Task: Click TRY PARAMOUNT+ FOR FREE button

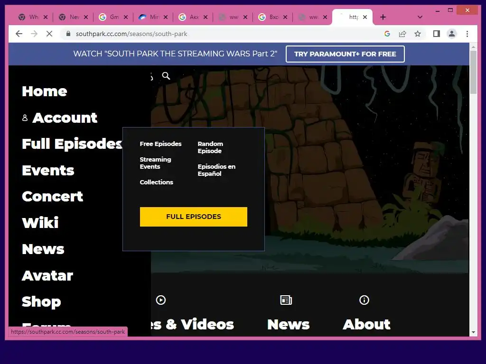Action: coord(345,54)
